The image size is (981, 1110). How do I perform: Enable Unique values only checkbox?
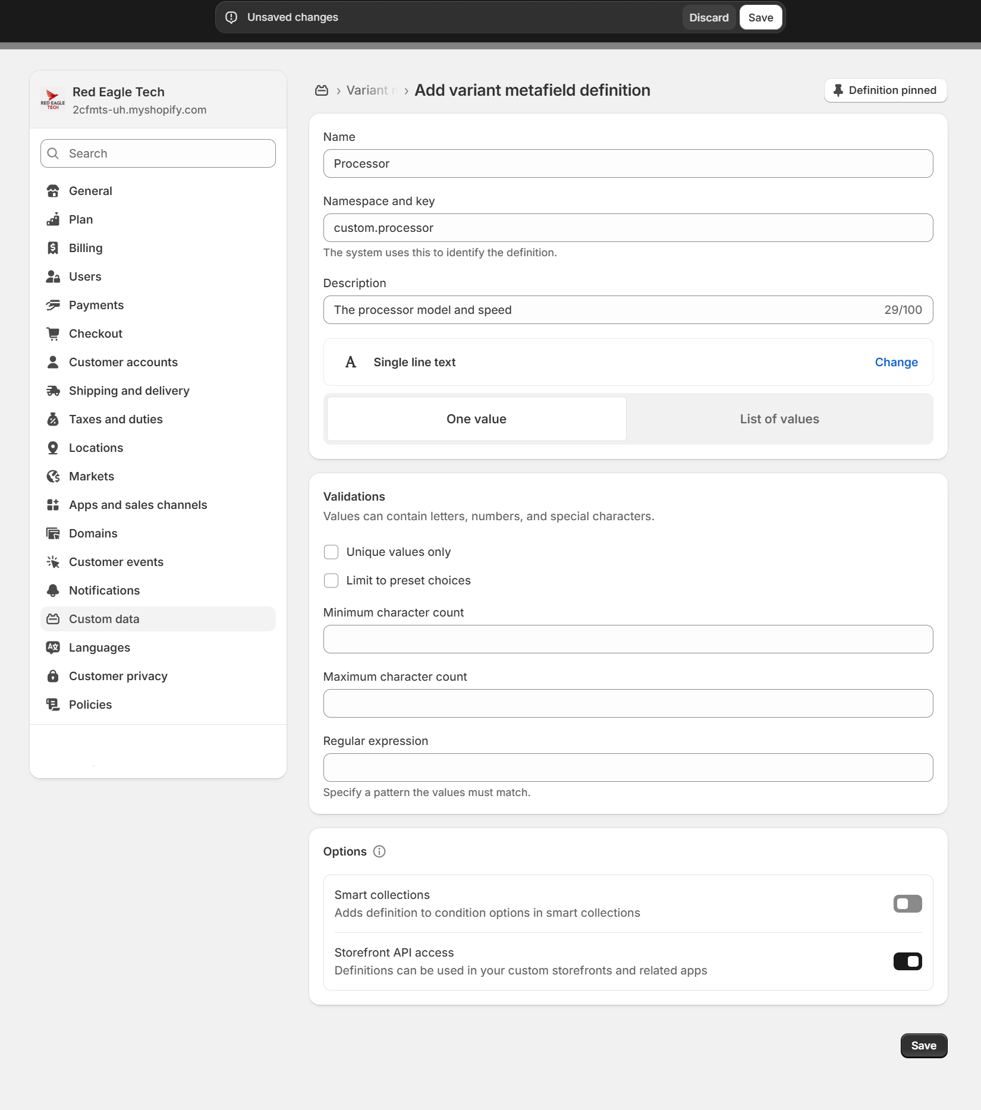[331, 552]
